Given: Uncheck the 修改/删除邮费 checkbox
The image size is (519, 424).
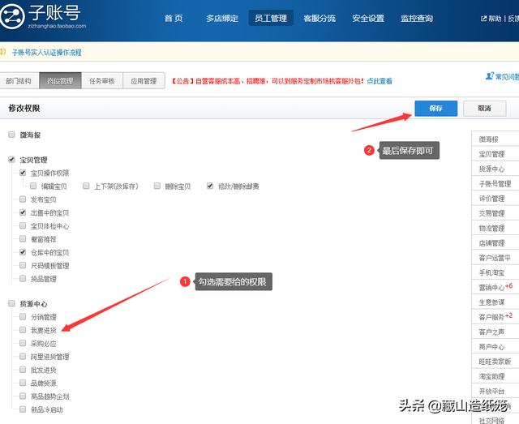Looking at the screenshot, I should (x=210, y=186).
